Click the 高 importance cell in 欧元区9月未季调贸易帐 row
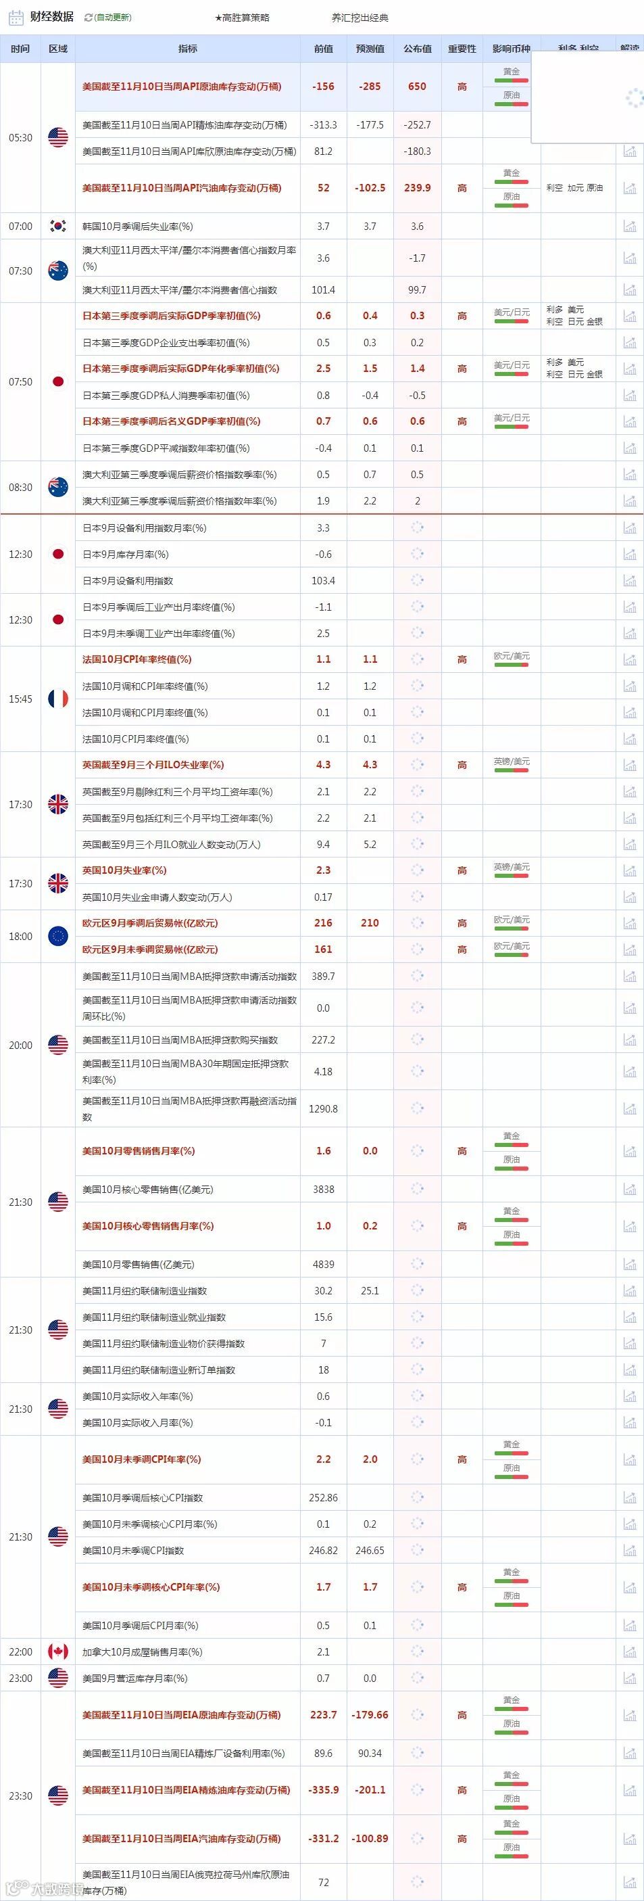 (x=462, y=949)
